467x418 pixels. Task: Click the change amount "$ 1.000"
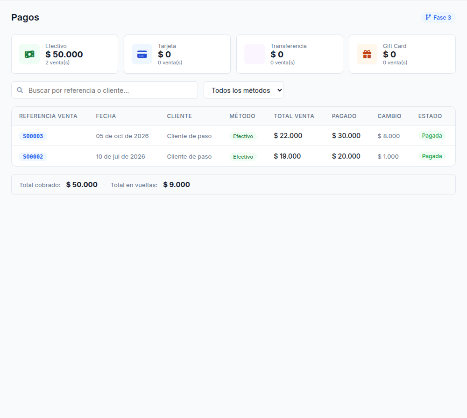[x=388, y=156]
